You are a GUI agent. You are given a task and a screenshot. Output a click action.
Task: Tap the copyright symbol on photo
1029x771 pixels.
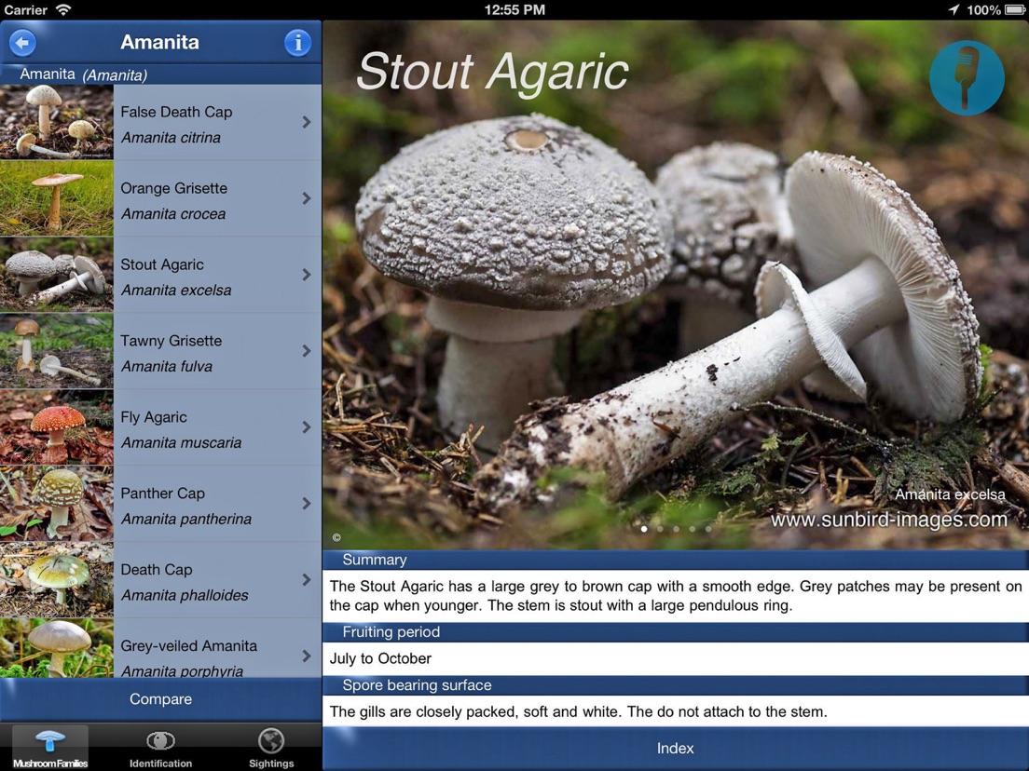tap(336, 537)
